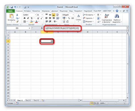Click the Paste (Вставить) clipboard icon
Screen dimensions: 135x111
[x=11, y=16]
